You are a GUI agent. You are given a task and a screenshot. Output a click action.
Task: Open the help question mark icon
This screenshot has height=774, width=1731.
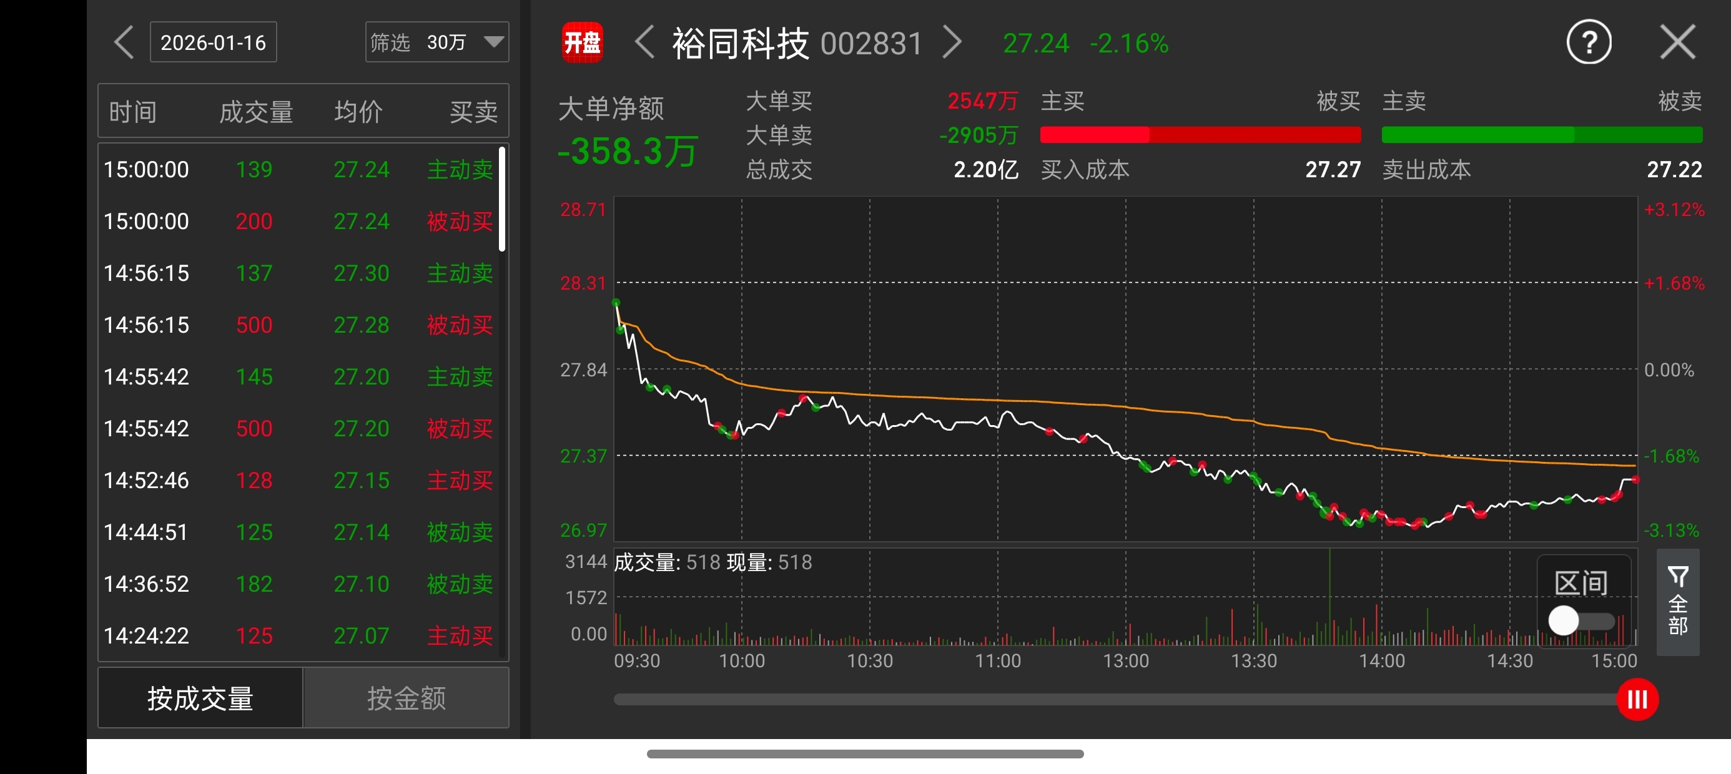pos(1589,43)
